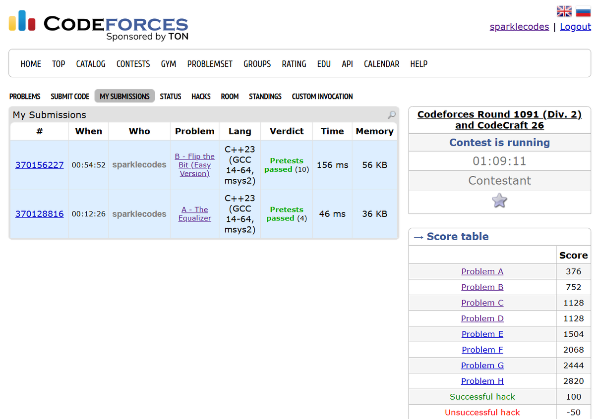The height and width of the screenshot is (419, 595).
Task: Click the magnifier icon in My Submissions
Action: 392,115
